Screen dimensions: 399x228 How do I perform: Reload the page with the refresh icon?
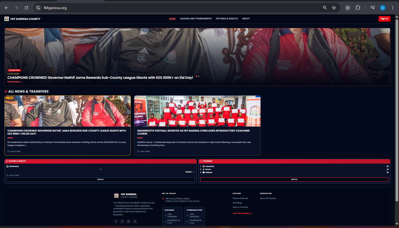(26, 8)
